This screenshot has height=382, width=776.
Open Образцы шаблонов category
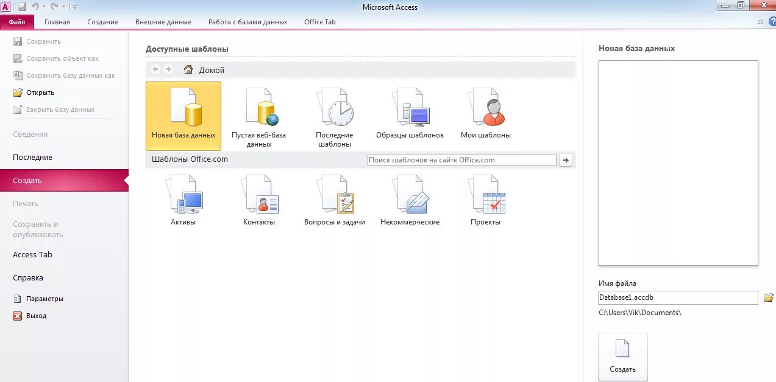point(410,114)
